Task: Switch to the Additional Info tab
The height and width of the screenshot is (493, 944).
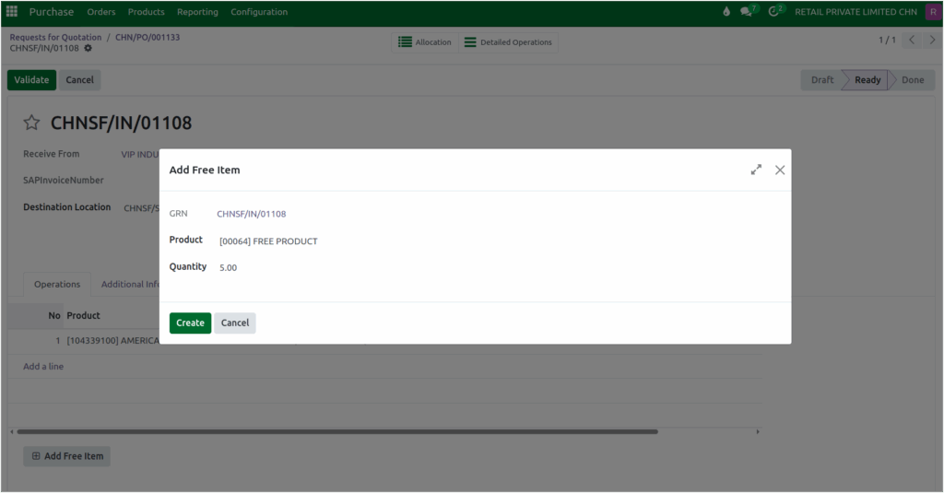Action: tap(130, 284)
